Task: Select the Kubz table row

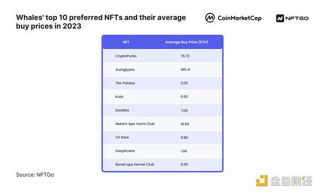Action: pos(163,96)
